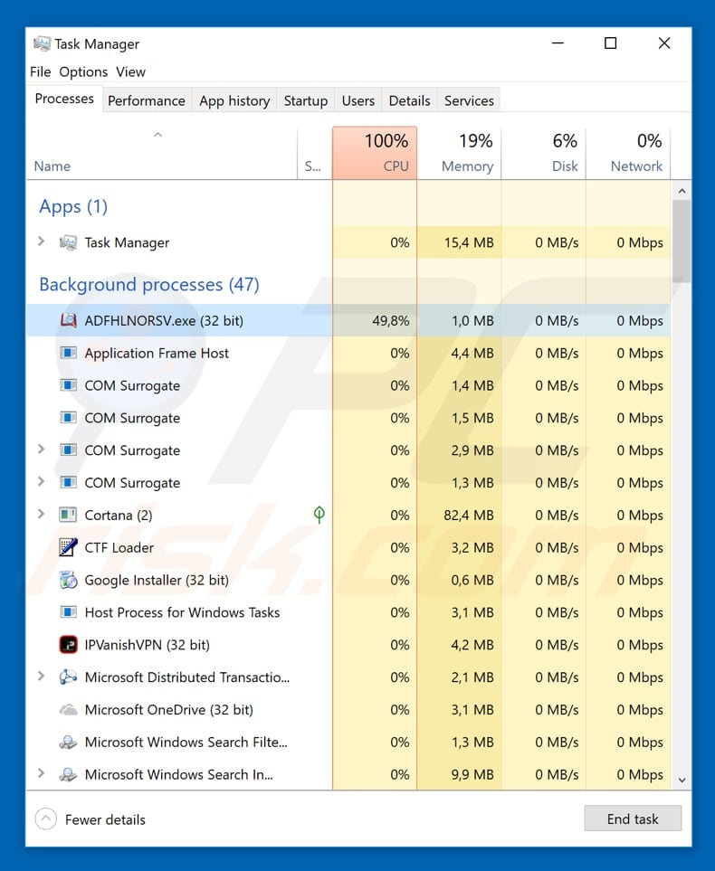Click the Apps (1) group heading
This screenshot has height=871, width=715.
click(x=72, y=206)
